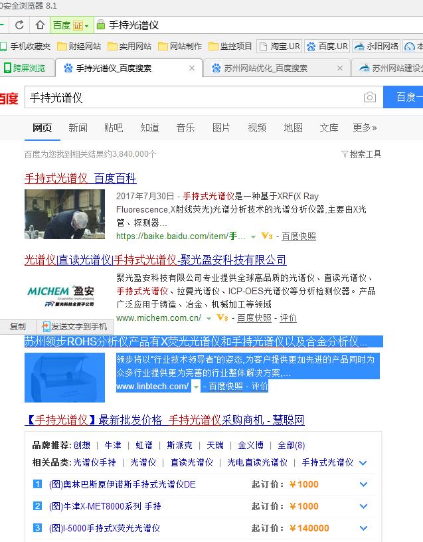The height and width of the screenshot is (542, 423).
Task: Expand 百度 证 search engine dropdown
Action: click(x=86, y=26)
